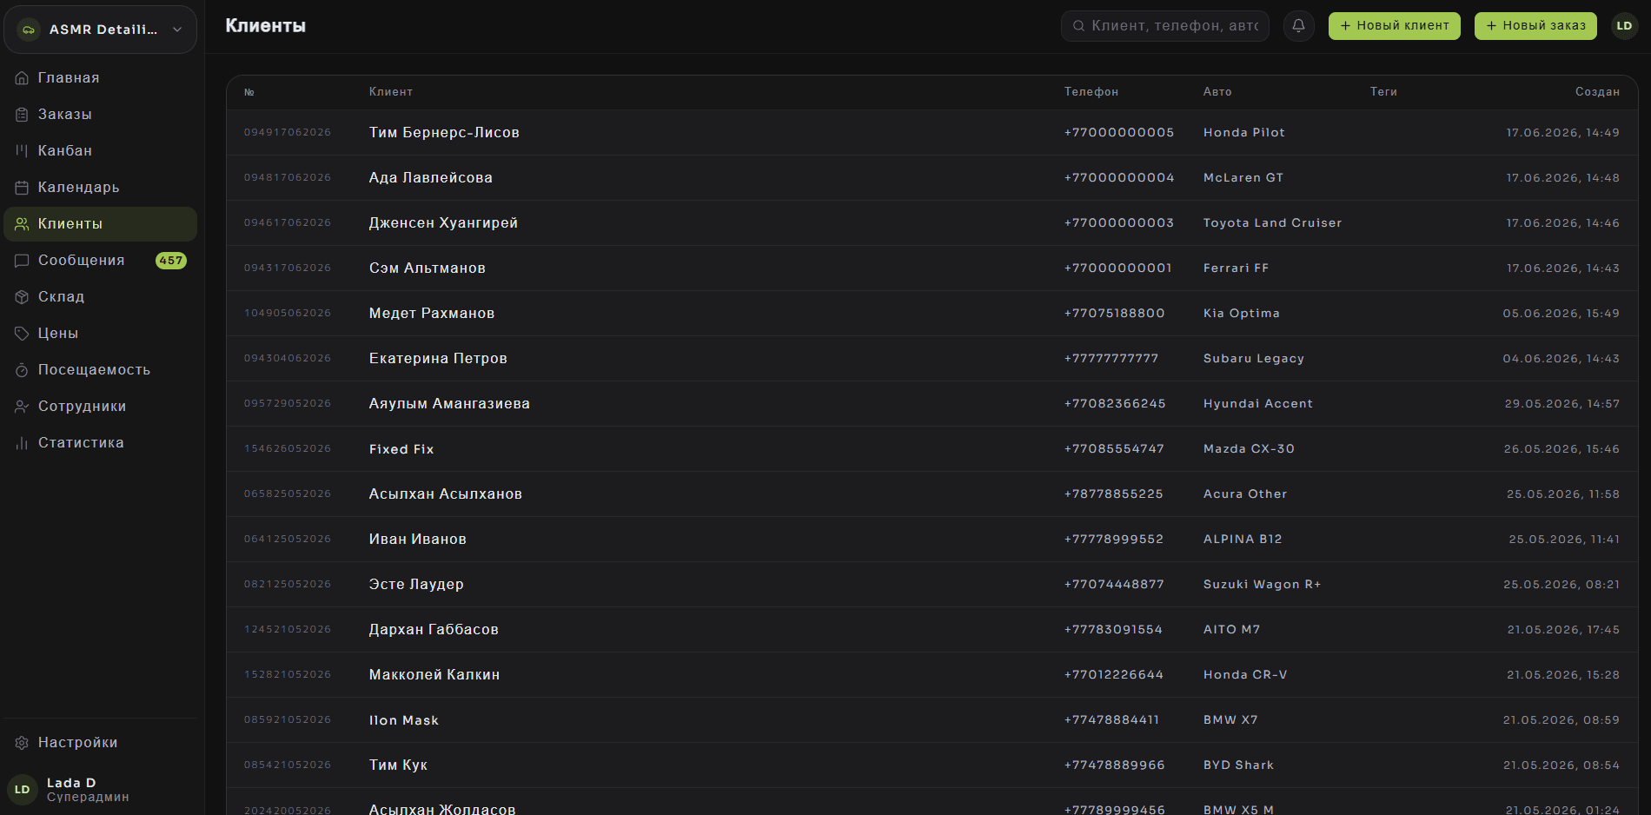This screenshot has width=1651, height=815.
Task: Click ALPINA B12 car cell
Action: point(1243,540)
